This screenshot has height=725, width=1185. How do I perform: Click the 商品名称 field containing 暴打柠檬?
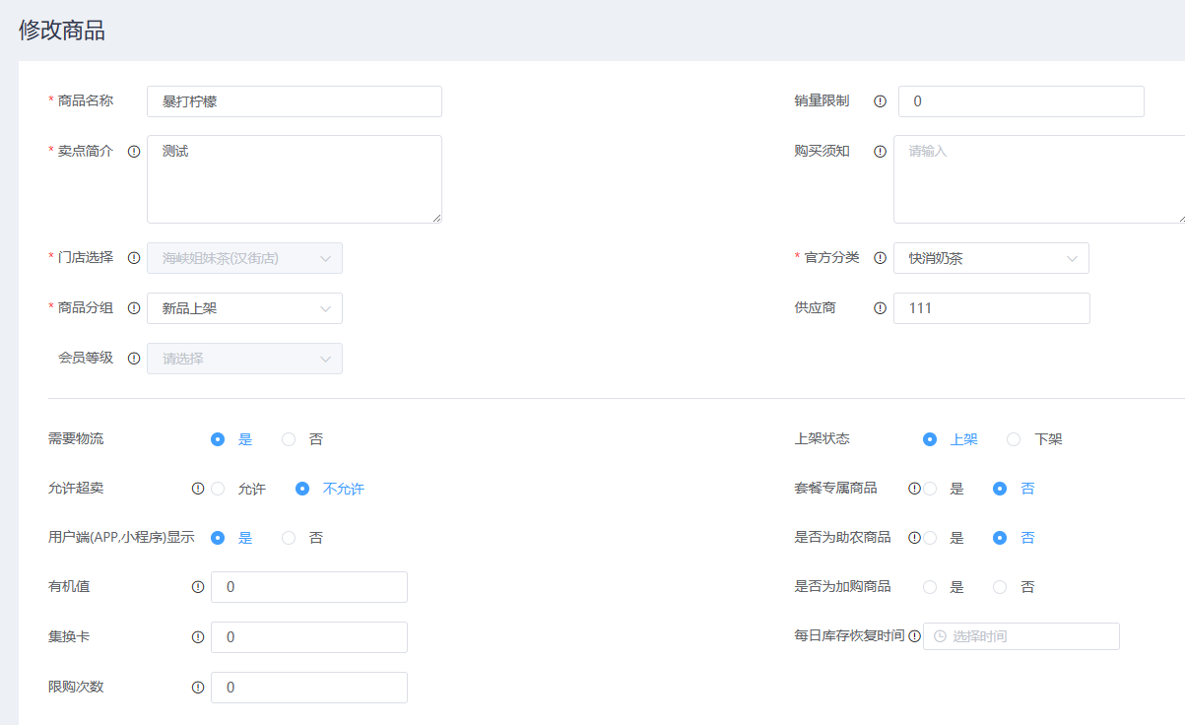click(294, 101)
